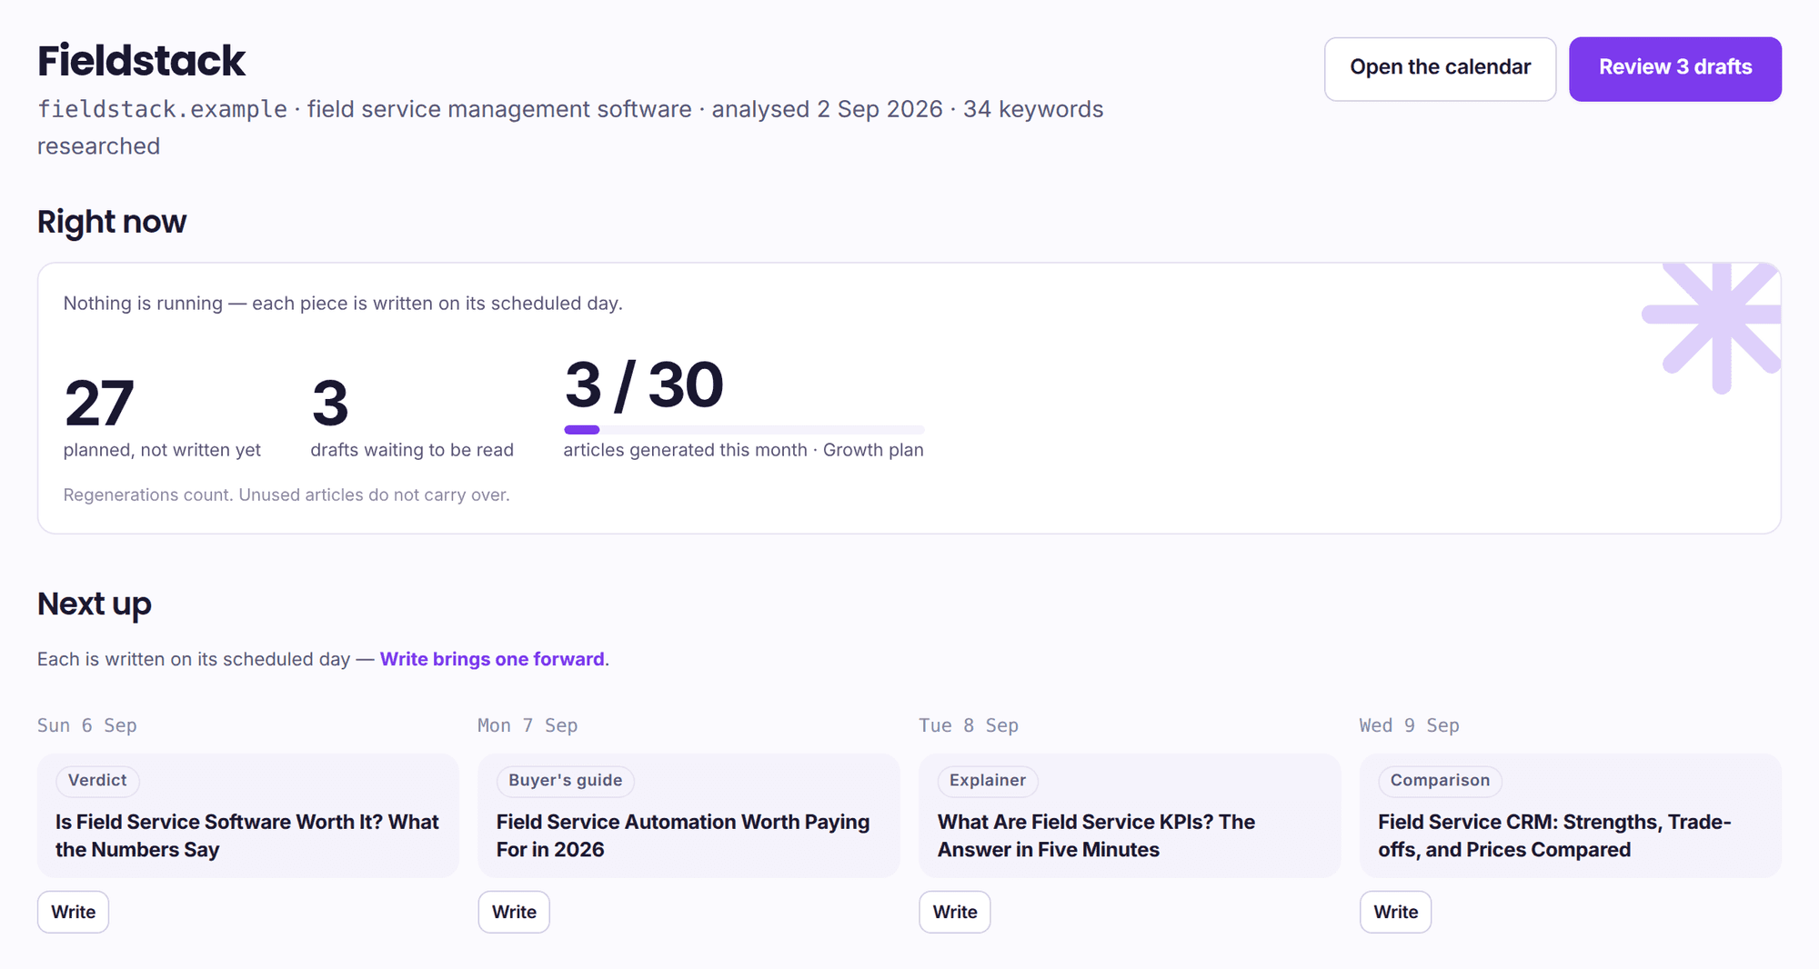Screen dimensions: 1819x969
Task: Write the Mon 7 Sep Buyer's guide article
Action: tap(514, 912)
